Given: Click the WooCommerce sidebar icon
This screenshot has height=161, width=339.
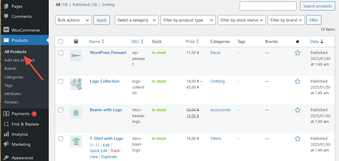Looking at the screenshot, I should [6, 30].
